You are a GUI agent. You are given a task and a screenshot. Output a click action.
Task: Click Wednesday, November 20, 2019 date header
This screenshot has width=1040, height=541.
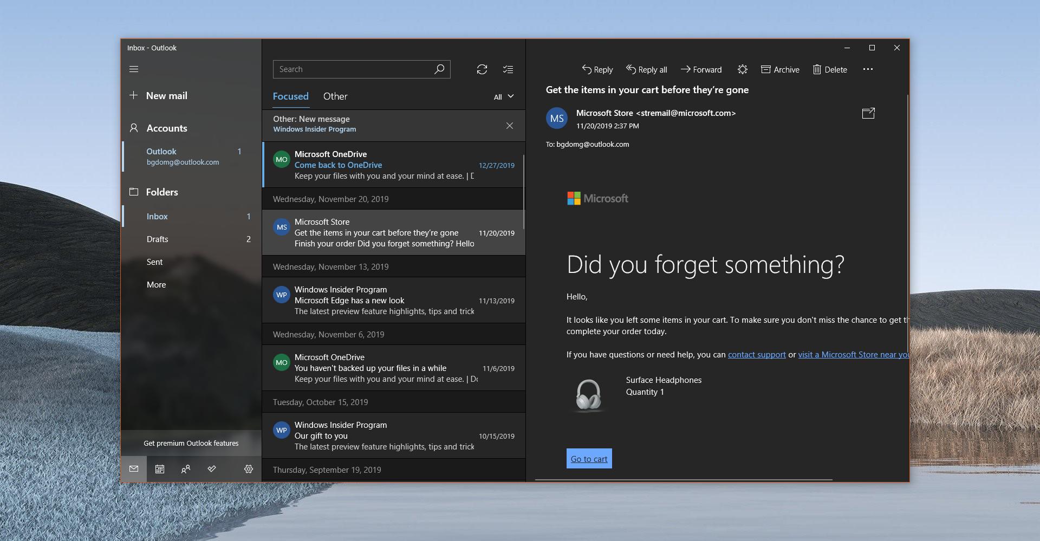(x=393, y=199)
